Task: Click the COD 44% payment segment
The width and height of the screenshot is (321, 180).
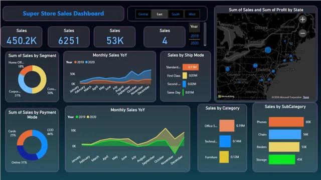Action: tap(44, 144)
